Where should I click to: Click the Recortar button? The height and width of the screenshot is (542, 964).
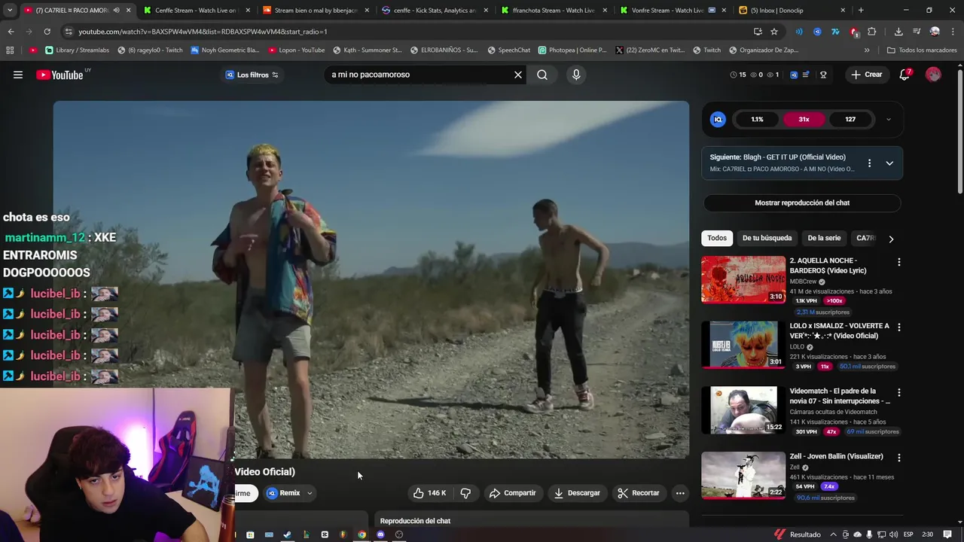[639, 493]
